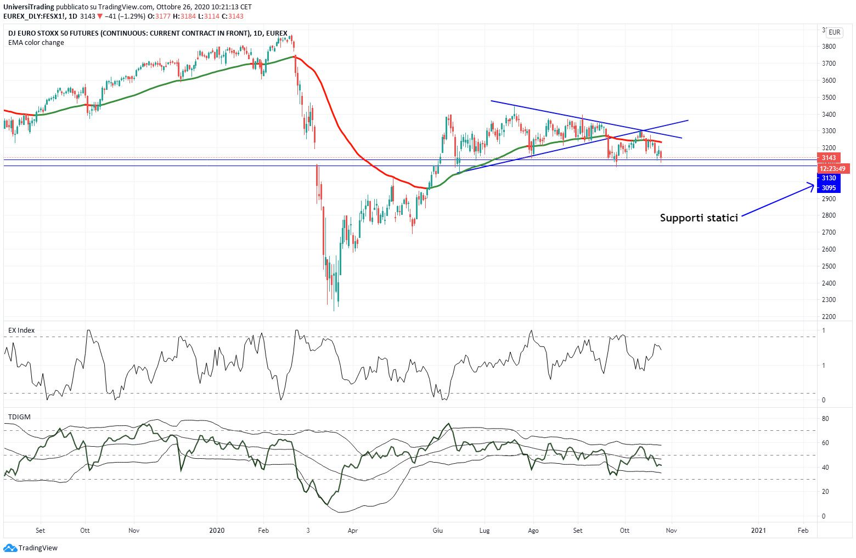Click the 12:23:49 bar countdown label
856x558 pixels.
(834, 169)
